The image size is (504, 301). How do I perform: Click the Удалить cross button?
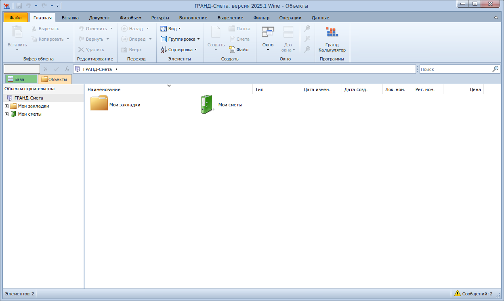(91, 50)
